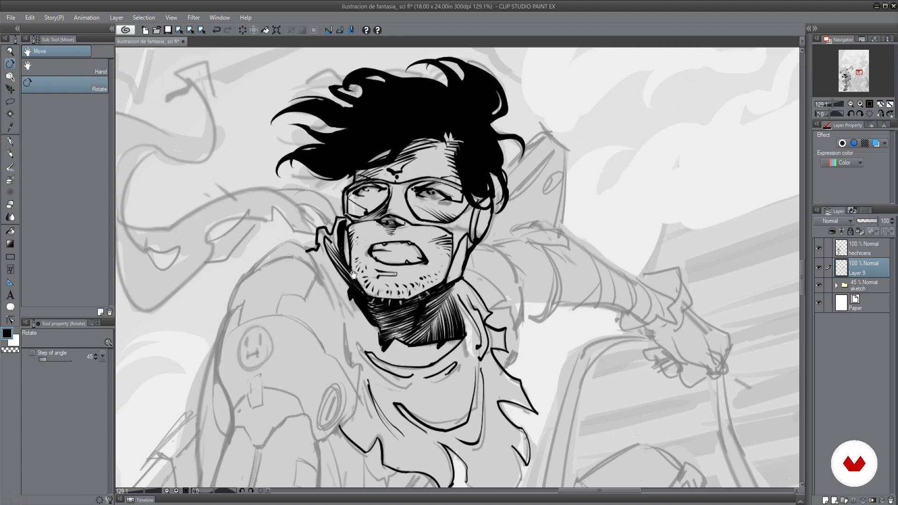Select the Pen tool

point(10,141)
